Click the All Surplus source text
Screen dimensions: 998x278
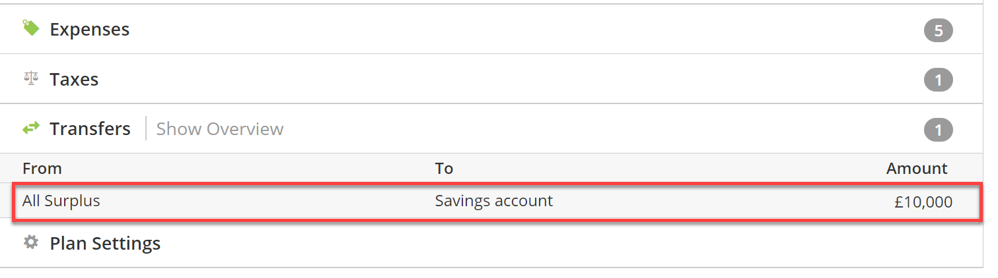[x=61, y=201]
